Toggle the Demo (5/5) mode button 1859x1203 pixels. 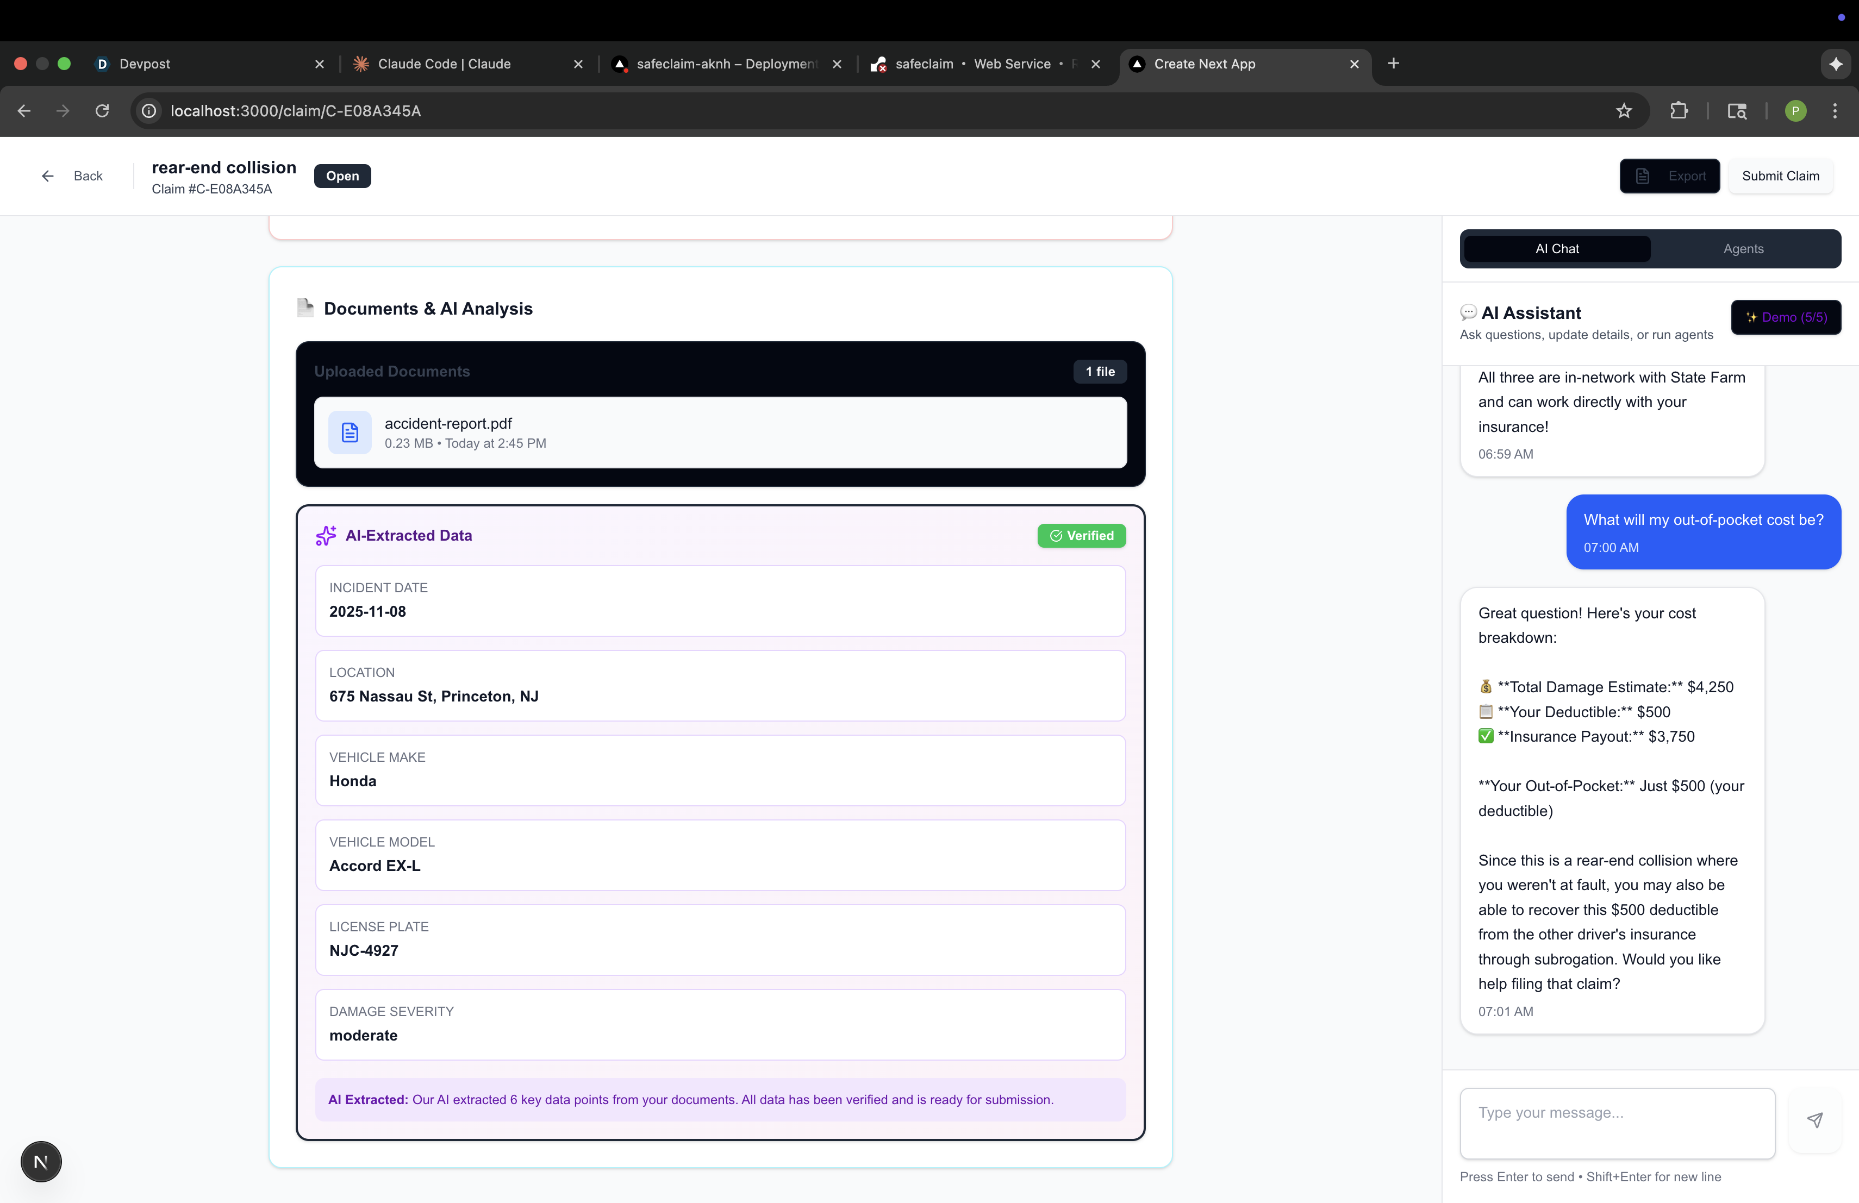(1786, 317)
